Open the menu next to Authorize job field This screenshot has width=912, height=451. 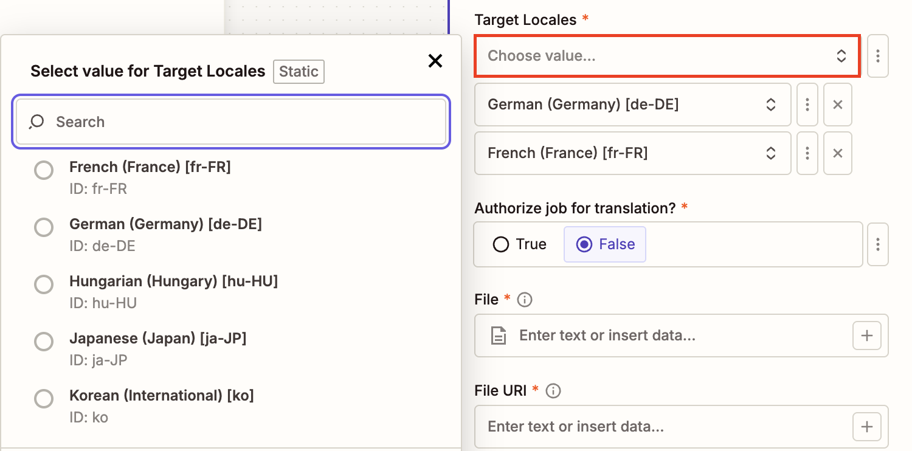(878, 244)
